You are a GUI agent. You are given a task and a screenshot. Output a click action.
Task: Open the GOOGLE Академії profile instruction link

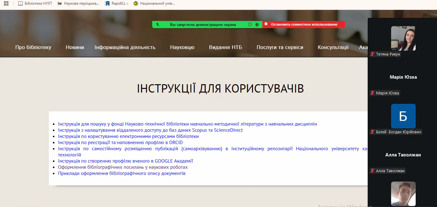125,161
